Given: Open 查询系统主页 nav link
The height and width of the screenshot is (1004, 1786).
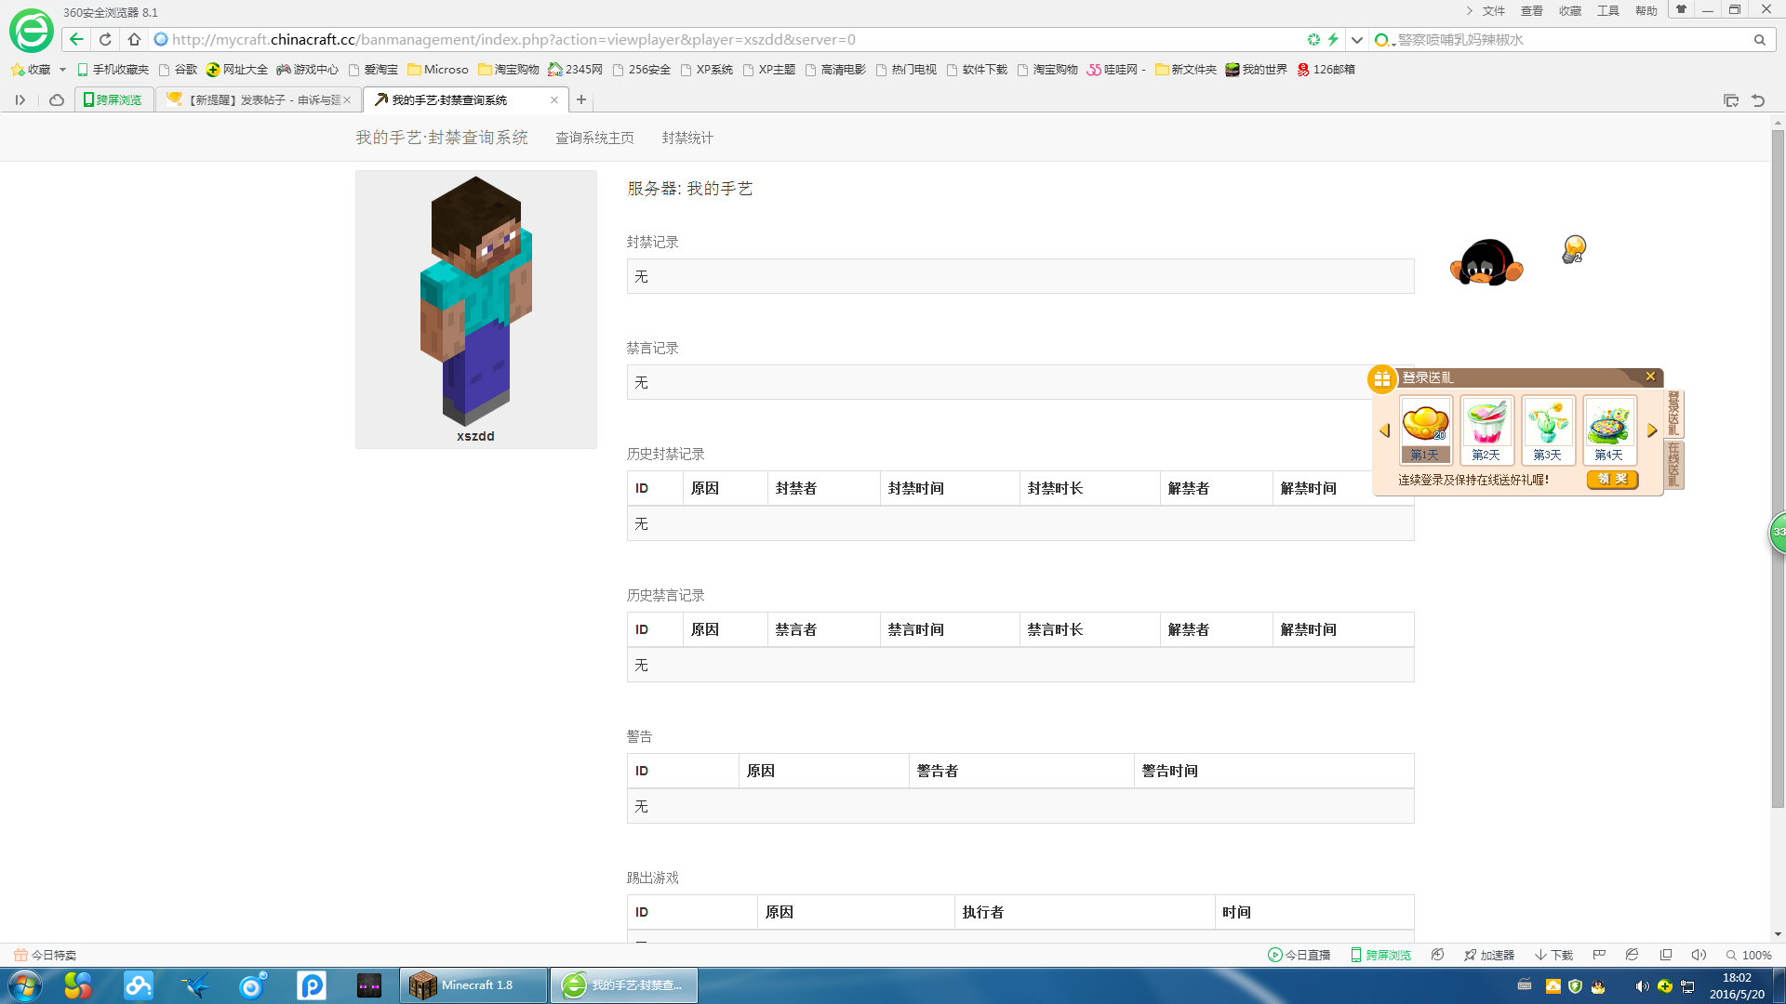Looking at the screenshot, I should [594, 138].
